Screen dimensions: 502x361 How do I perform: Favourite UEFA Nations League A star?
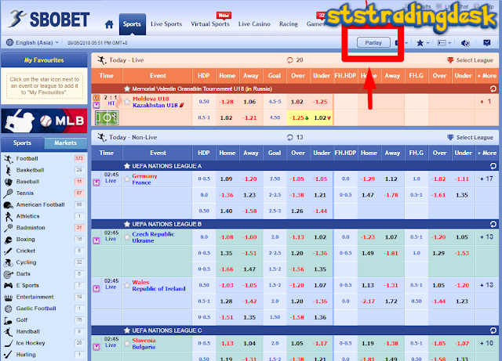pyautogui.click(x=127, y=166)
